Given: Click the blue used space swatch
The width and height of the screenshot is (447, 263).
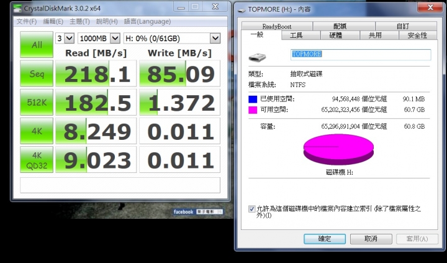Looking at the screenshot, I should click(253, 99).
